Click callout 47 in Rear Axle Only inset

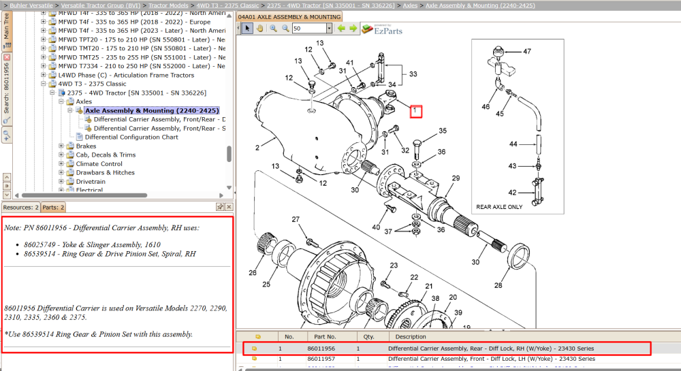point(527,51)
